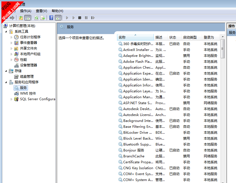Select the COM+ Event System service
Viewport: 236px width, 183px height.
pyautogui.click(x=168, y=174)
